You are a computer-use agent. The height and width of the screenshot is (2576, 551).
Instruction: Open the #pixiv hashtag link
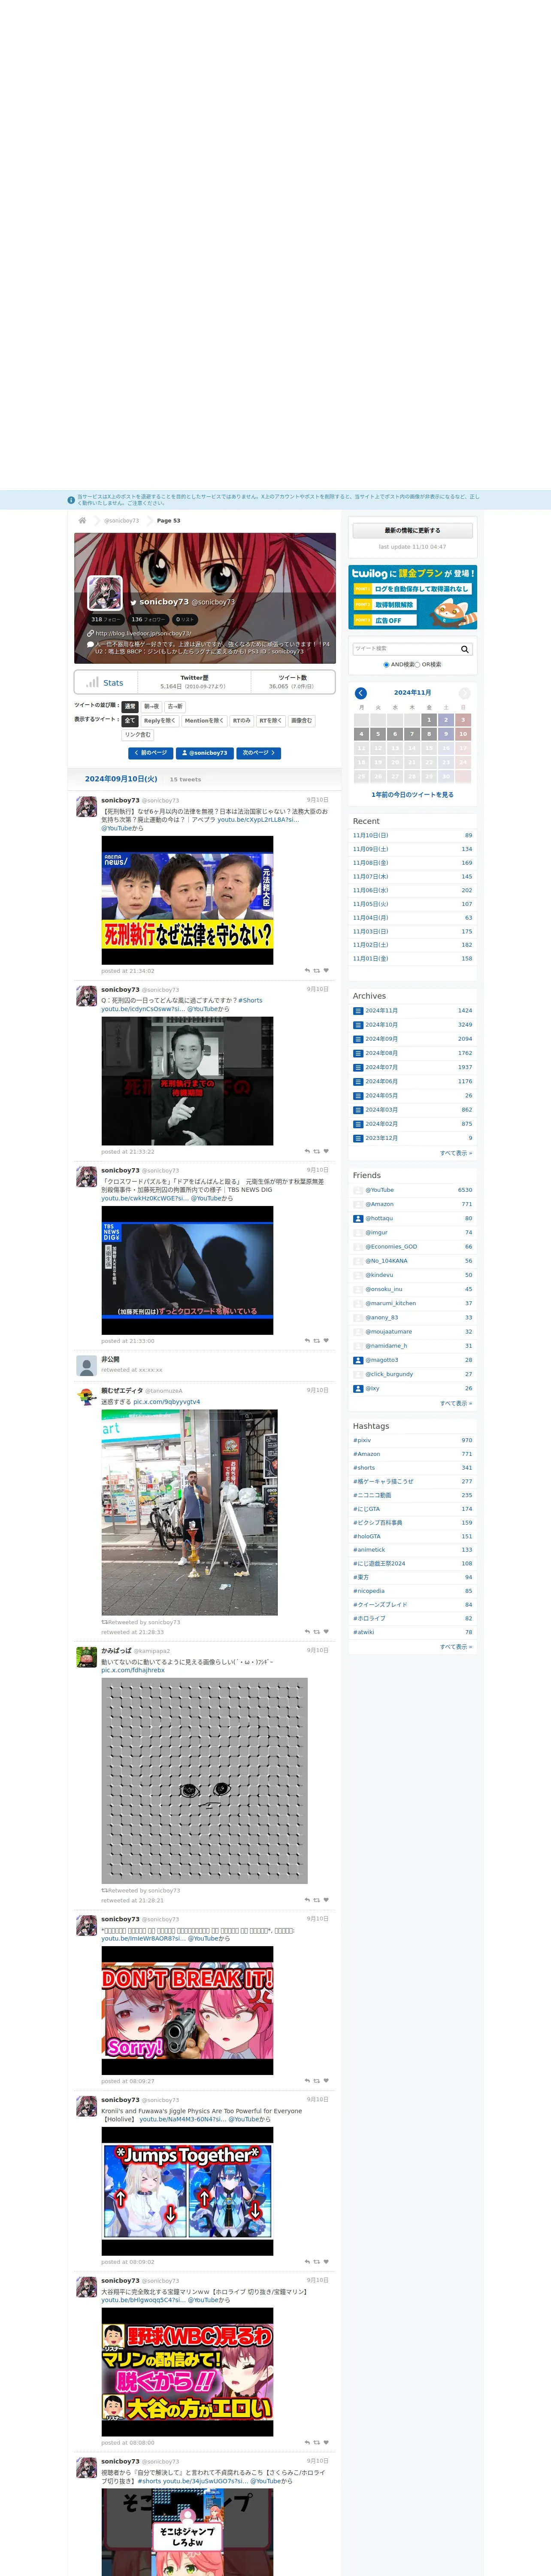click(362, 1440)
